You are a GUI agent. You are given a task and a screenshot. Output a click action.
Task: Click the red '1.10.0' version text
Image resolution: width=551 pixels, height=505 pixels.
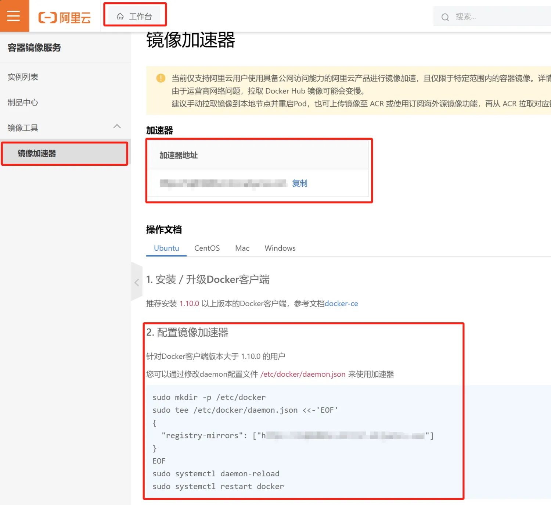click(189, 304)
